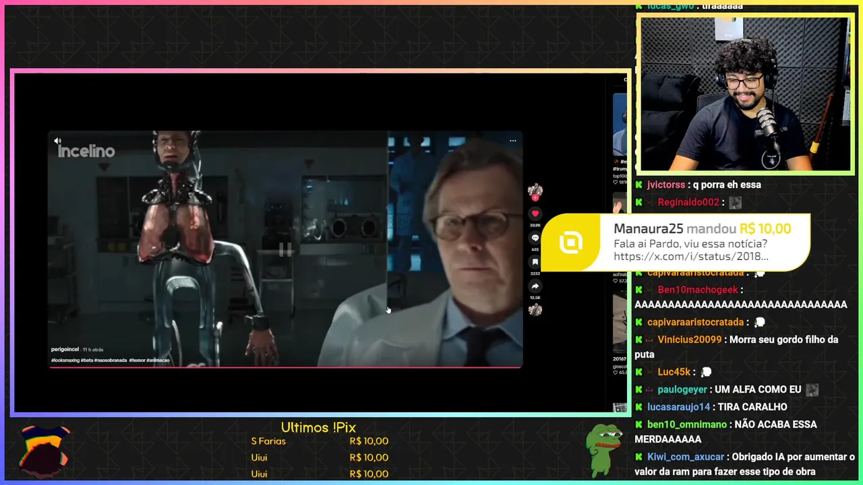Screen dimensions: 863x485
Task: Click the ben10_omnimano chat username
Action: tap(687, 424)
